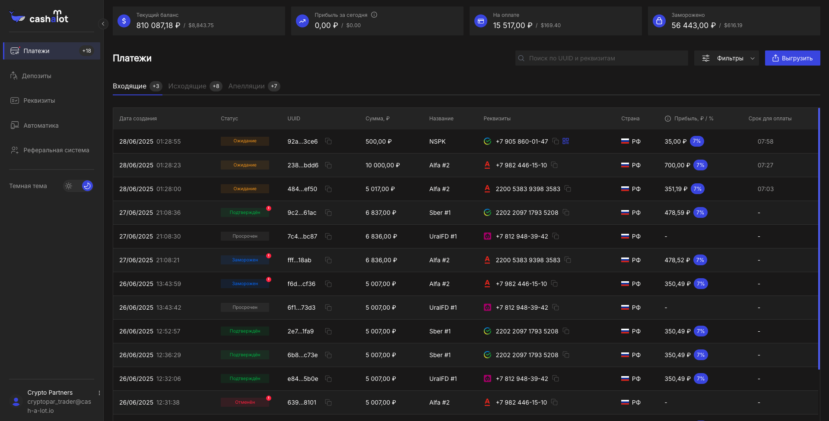829x421 pixels.
Task: Click the РФ country flag in the NSPK row
Action: click(x=625, y=141)
